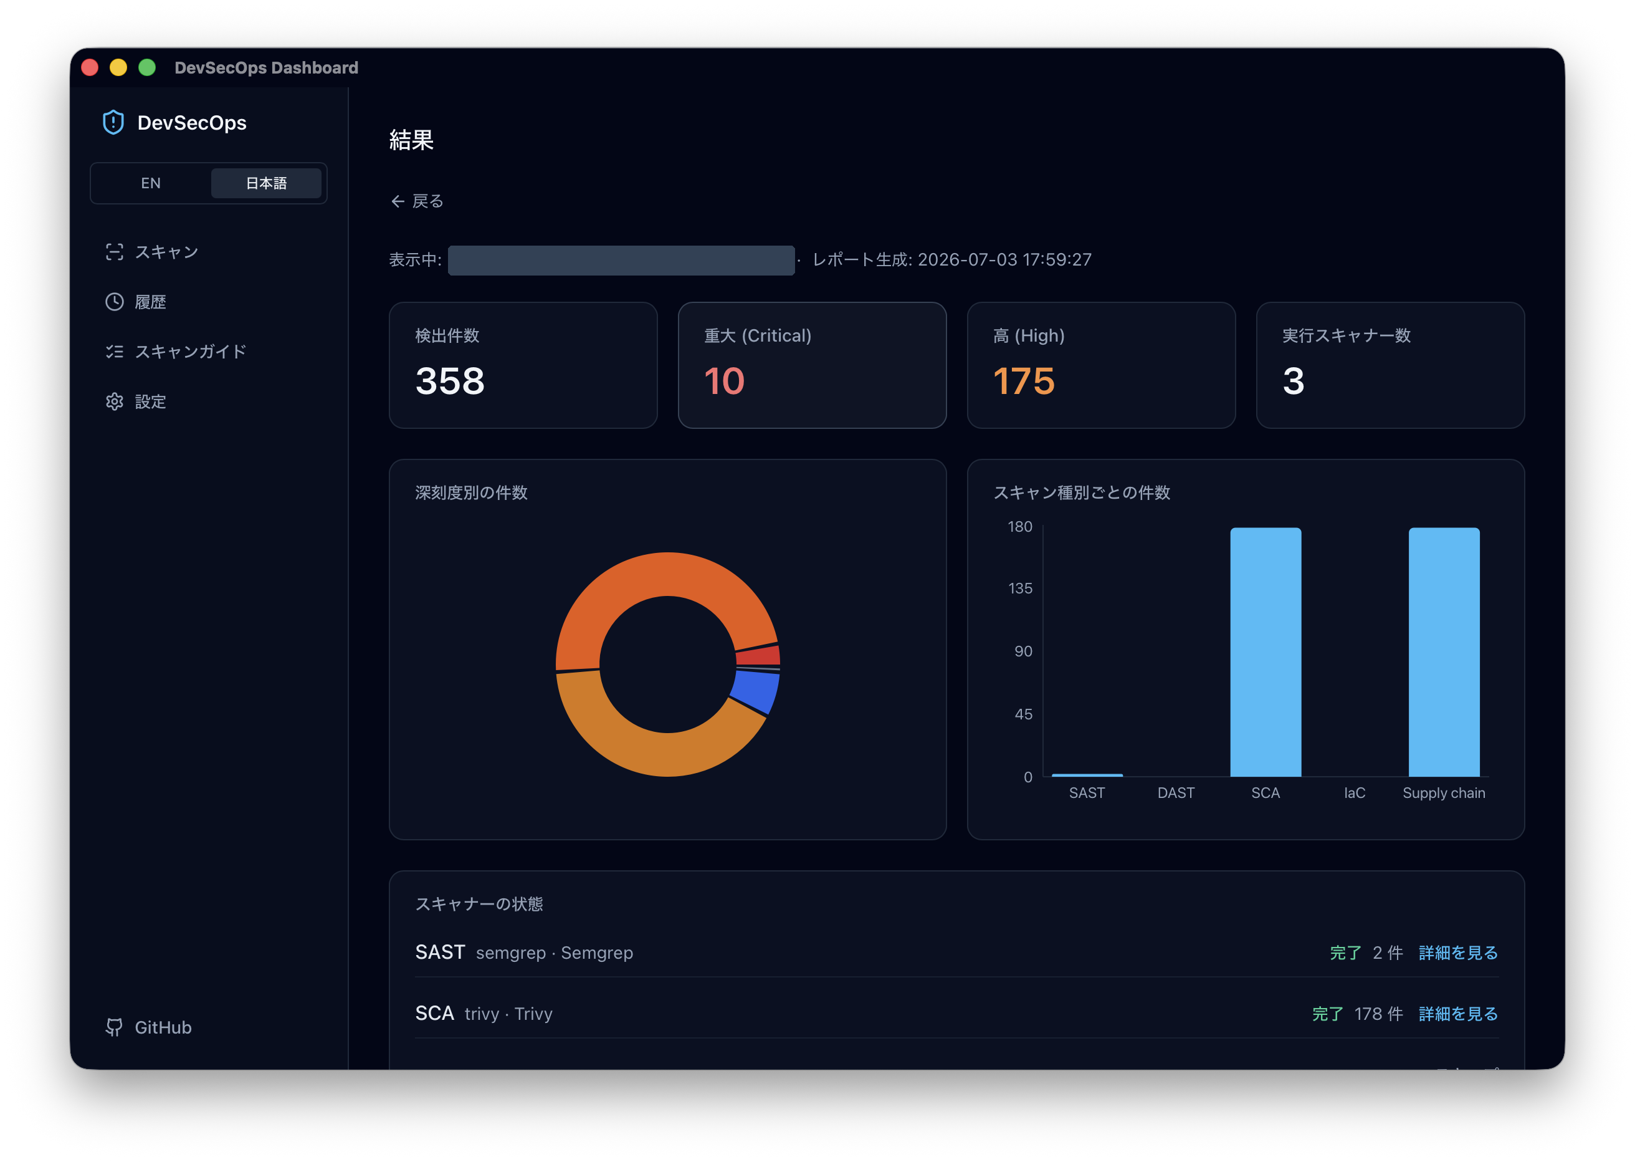Screen dimensions: 1635x1162
Task: Click the SCA bar in chart
Action: [1266, 652]
